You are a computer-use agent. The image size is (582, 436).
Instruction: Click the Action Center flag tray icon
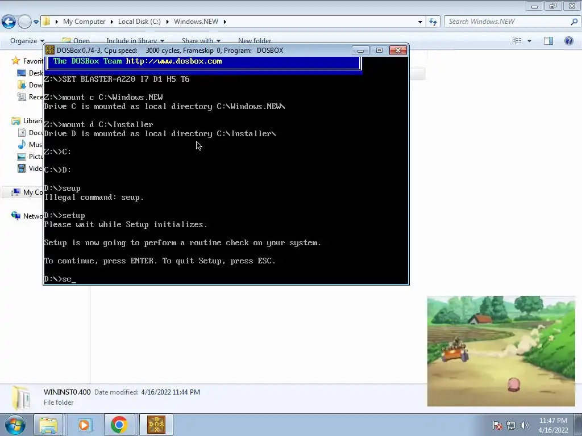[497, 425]
